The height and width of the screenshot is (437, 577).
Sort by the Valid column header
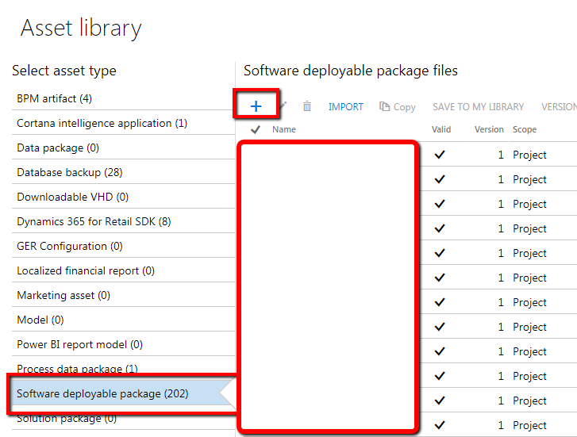coord(441,129)
